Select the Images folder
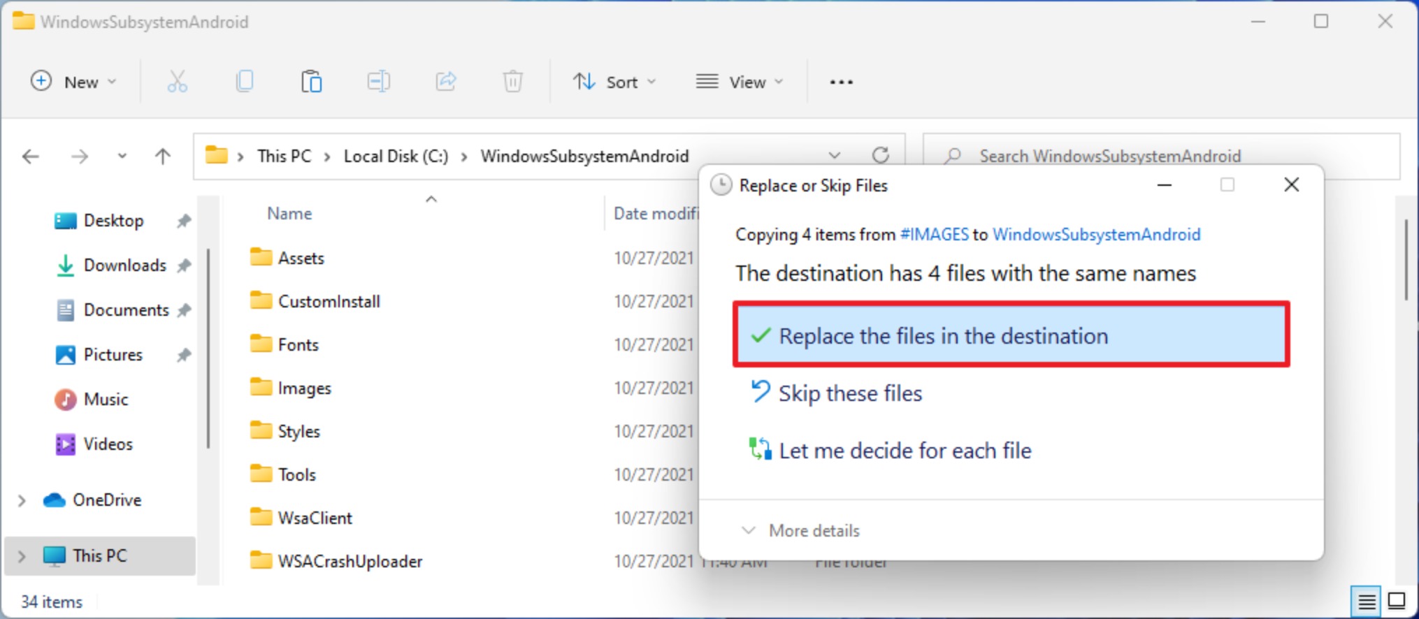The width and height of the screenshot is (1419, 619). 291,388
